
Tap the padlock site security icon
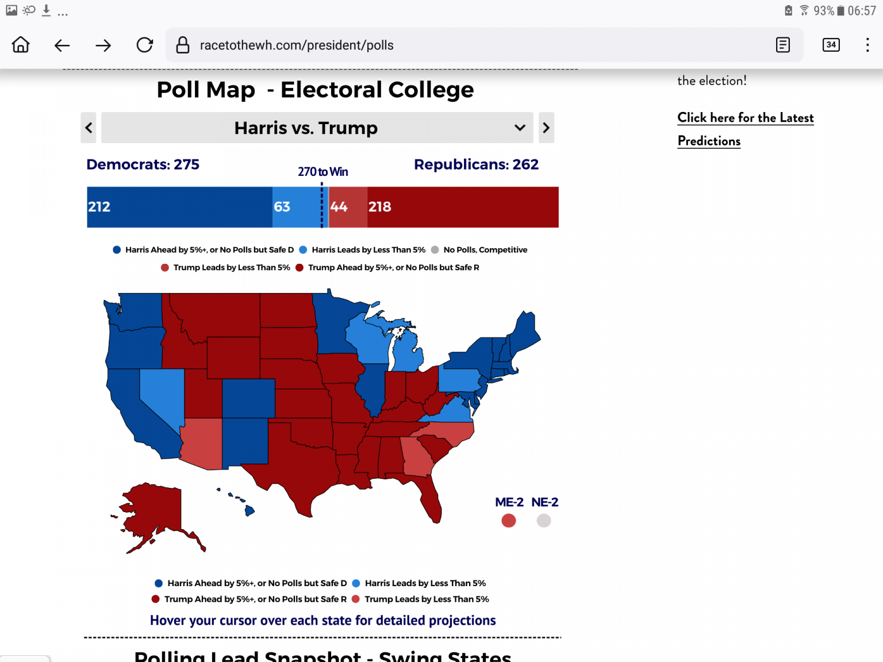click(x=183, y=45)
